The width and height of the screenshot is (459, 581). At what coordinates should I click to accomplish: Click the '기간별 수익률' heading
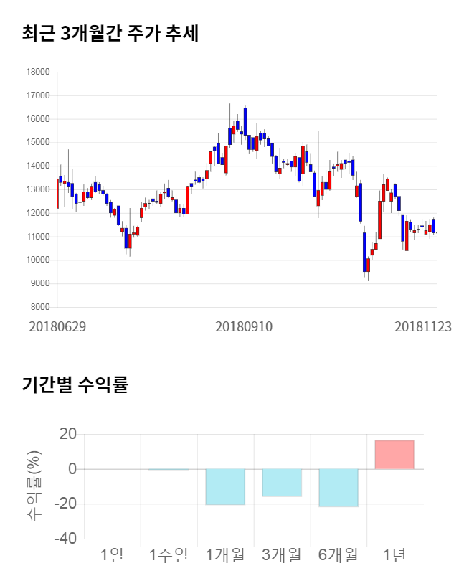pyautogui.click(x=75, y=384)
